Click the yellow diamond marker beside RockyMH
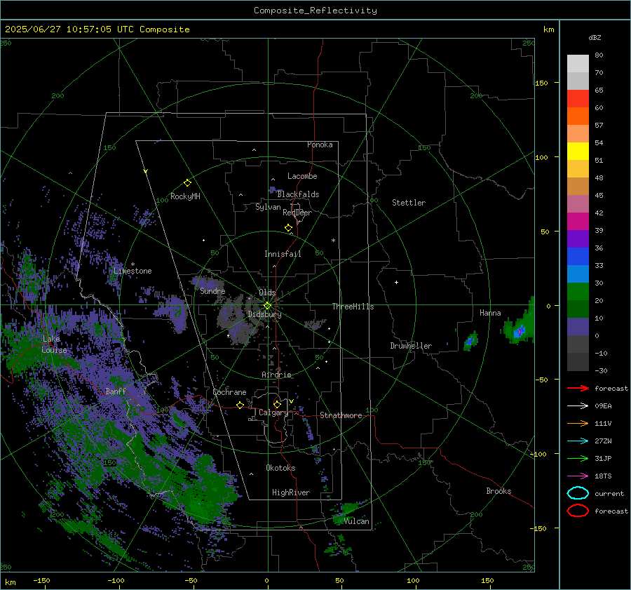 187,183
